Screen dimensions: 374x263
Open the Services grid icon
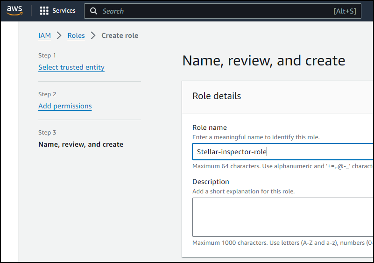(44, 11)
